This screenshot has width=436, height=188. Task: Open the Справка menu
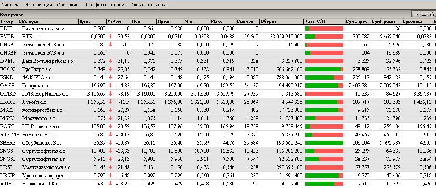pos(157,5)
